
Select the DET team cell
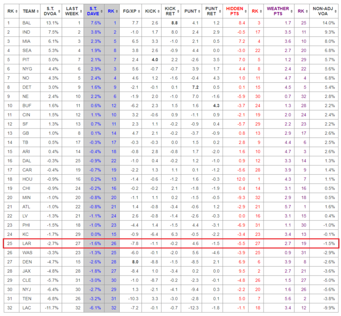(x=30, y=87)
